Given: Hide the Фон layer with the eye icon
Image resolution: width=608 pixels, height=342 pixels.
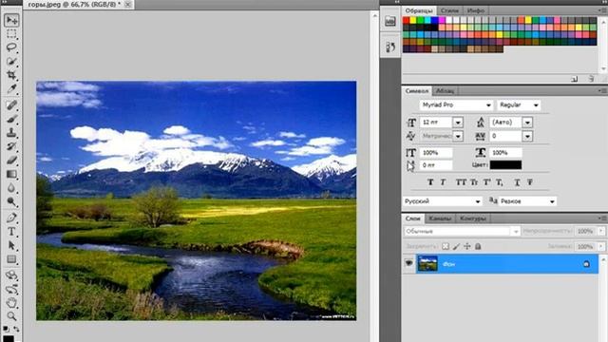Looking at the screenshot, I should (408, 263).
